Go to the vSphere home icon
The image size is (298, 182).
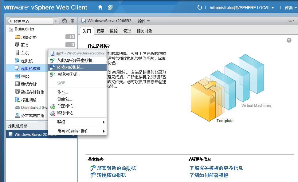click(100, 7)
